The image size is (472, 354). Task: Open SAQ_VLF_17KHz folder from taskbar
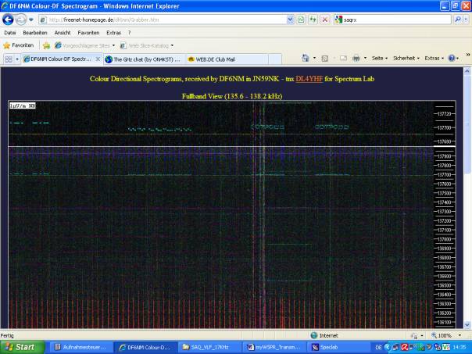209,348
